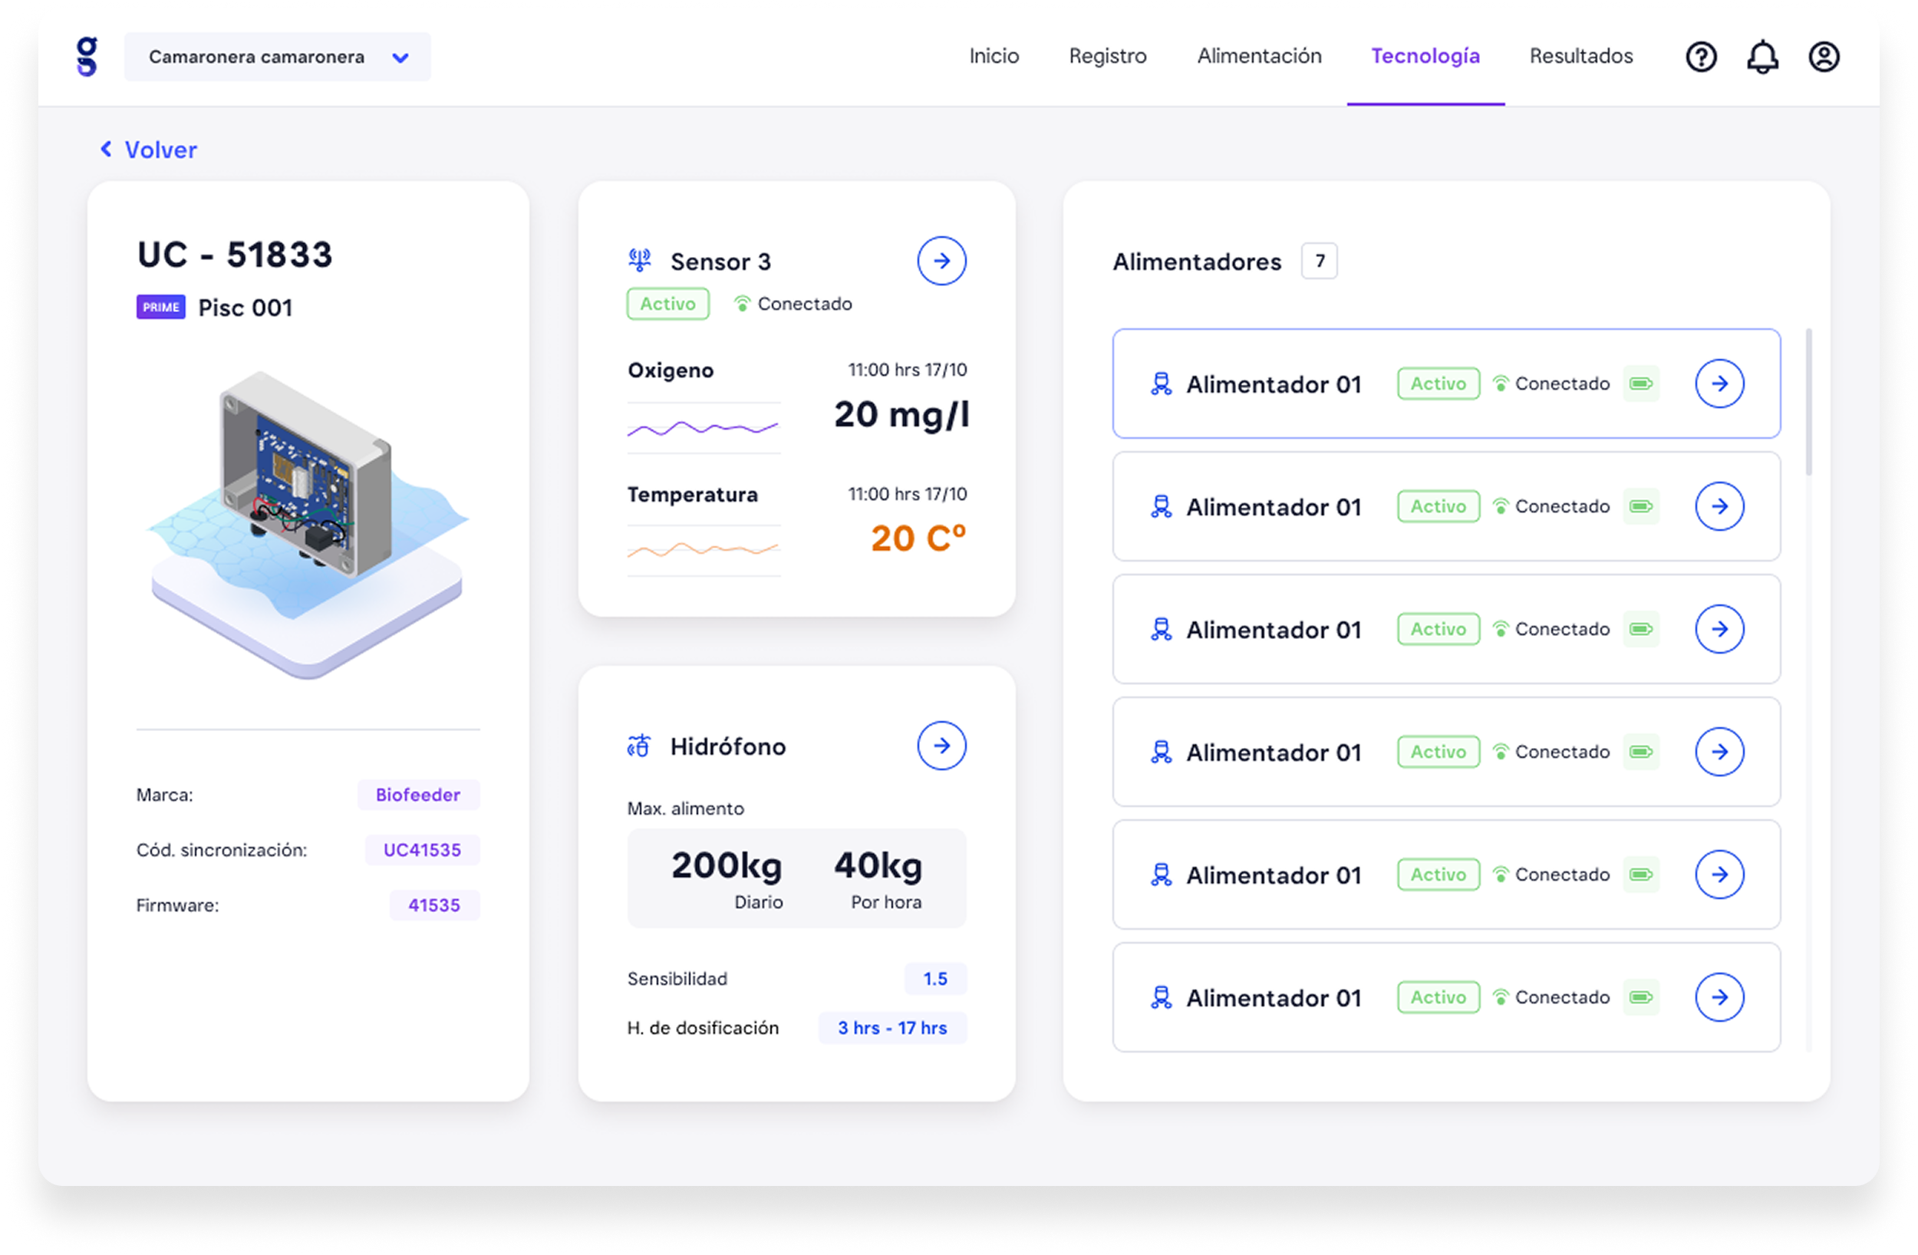This screenshot has height=1255, width=1918.
Task: Click the Sensor 3 antenna icon
Action: point(640,260)
